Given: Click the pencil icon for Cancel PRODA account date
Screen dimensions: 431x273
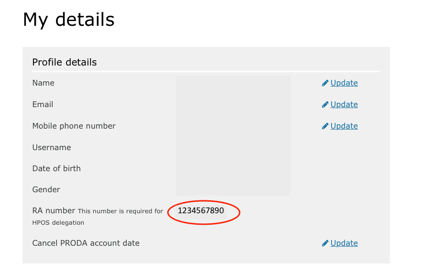Looking at the screenshot, I should pyautogui.click(x=325, y=243).
